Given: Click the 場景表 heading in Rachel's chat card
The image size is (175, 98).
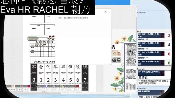Looking at the screenshot, I should click(x=143, y=77).
